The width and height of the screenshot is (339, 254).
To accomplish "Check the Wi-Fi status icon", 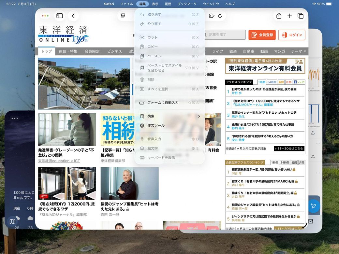I will click(x=314, y=4).
